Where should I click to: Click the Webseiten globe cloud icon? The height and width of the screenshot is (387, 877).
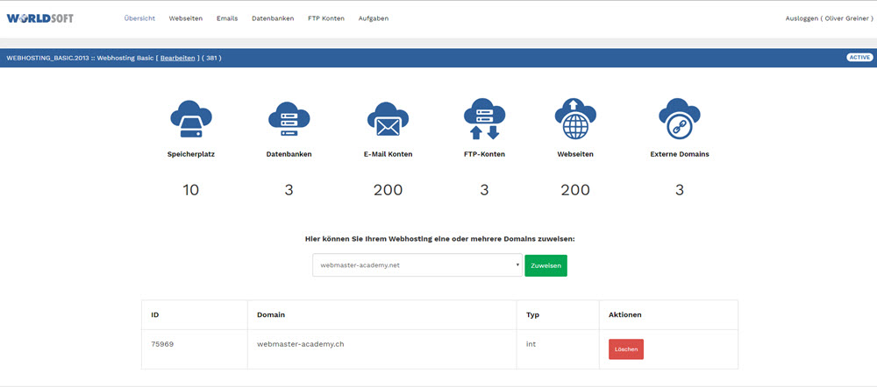point(575,119)
